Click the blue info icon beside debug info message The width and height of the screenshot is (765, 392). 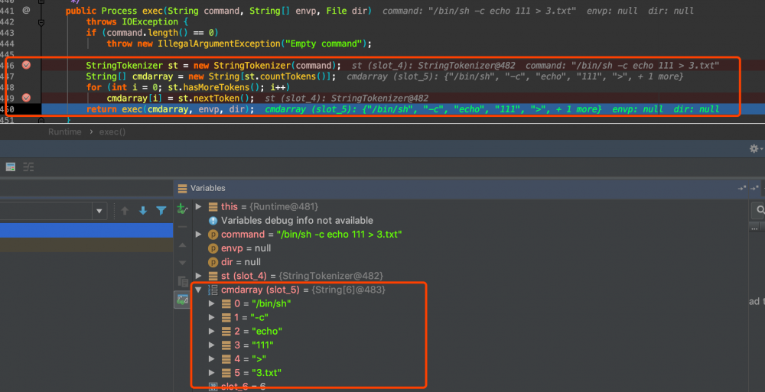213,221
